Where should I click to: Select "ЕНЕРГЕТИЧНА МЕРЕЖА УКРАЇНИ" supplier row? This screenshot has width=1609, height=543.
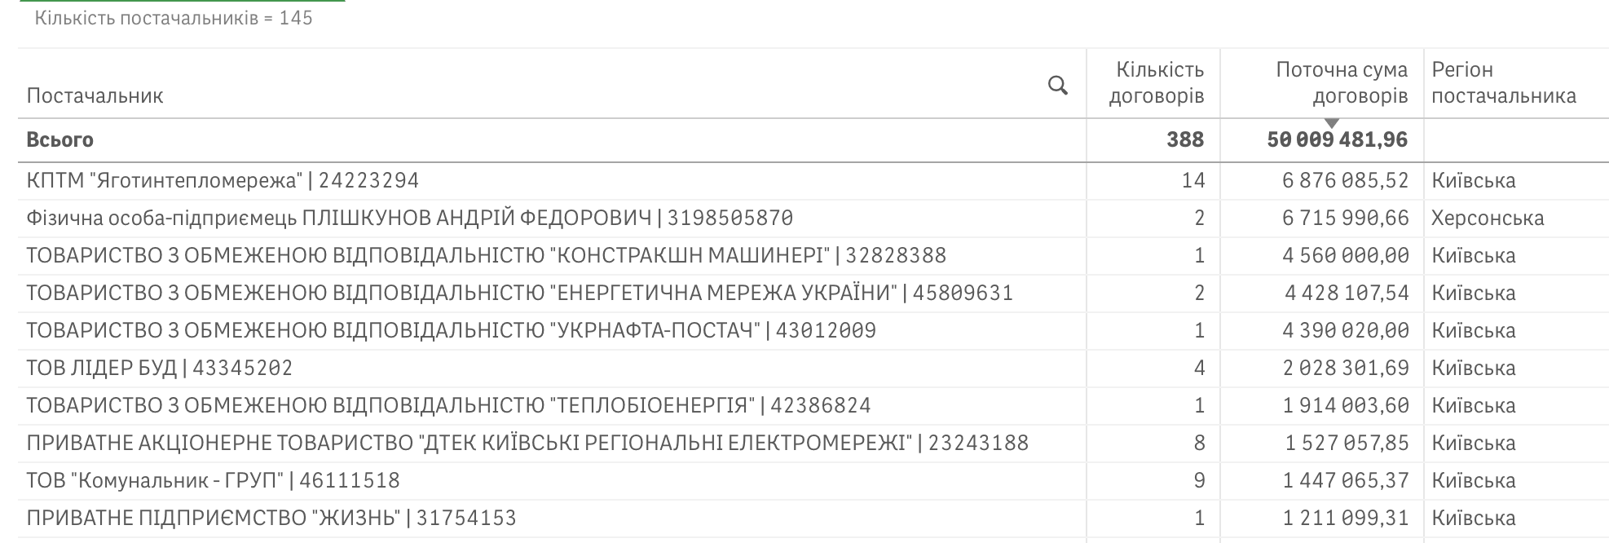click(x=519, y=293)
